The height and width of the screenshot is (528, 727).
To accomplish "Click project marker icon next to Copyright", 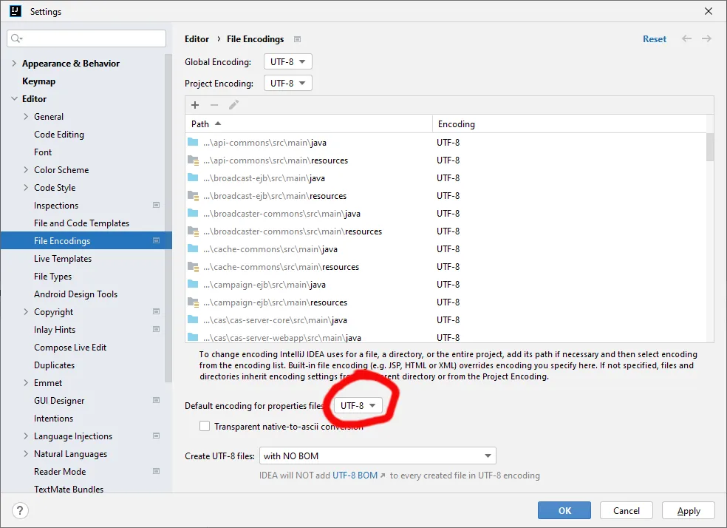I will [x=156, y=311].
